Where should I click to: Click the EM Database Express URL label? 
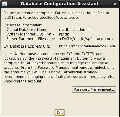click(27, 46)
